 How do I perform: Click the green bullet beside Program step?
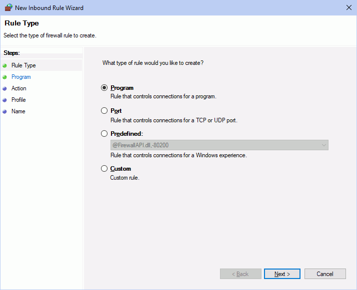point(5,77)
